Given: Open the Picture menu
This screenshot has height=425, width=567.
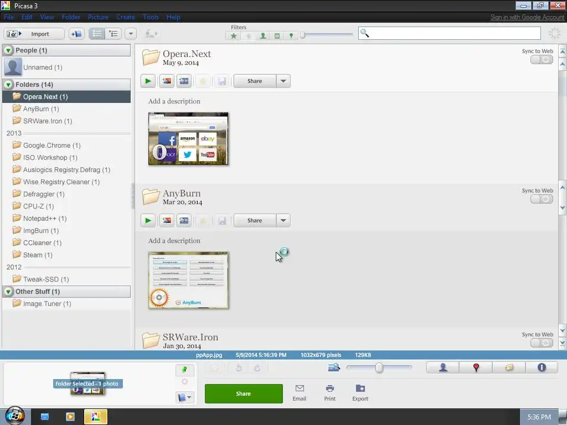Looking at the screenshot, I should [x=98, y=17].
